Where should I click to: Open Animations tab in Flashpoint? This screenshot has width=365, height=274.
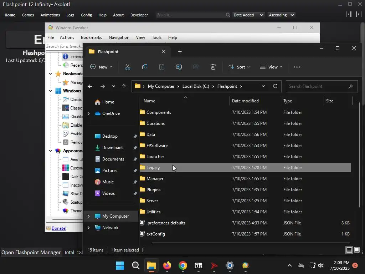click(50, 15)
